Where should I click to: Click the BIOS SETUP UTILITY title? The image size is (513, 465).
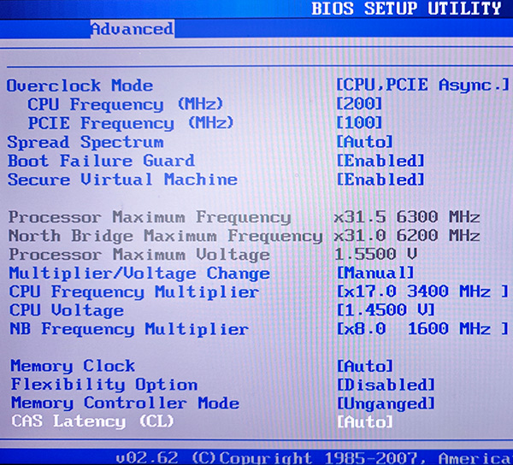[x=406, y=9]
